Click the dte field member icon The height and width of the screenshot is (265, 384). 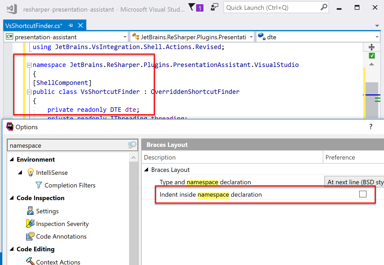(262, 36)
